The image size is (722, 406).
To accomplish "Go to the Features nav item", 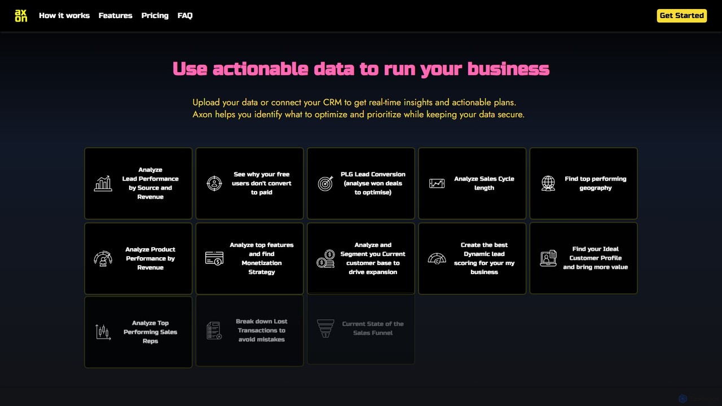I will [x=116, y=16].
